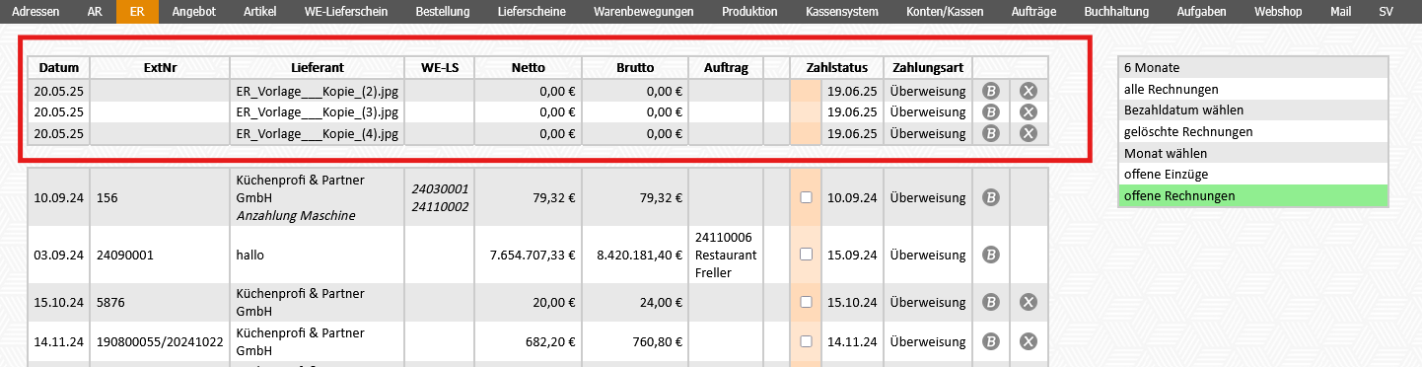Click the B icon for ER_Vorlage___Kopie_(4).jpg
The width and height of the screenshot is (1422, 367).
tap(991, 133)
